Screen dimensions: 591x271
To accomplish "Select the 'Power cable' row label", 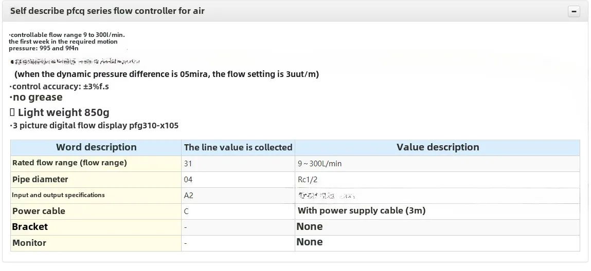I will [39, 211].
